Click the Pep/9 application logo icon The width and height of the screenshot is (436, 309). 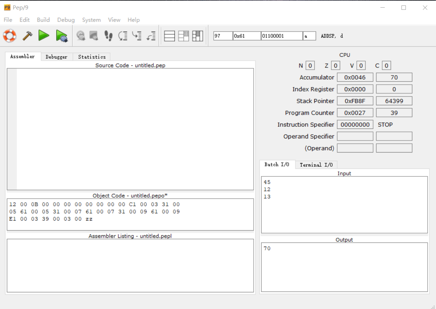[x=7, y=7]
